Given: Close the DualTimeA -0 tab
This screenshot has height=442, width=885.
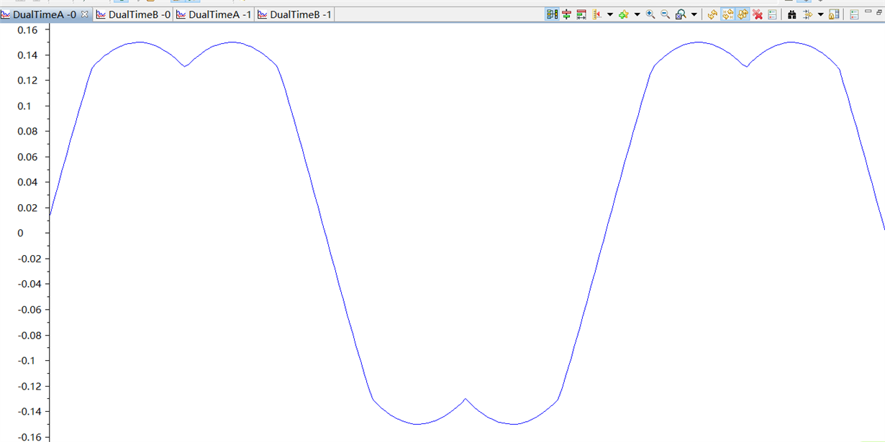Looking at the screenshot, I should 84,14.
